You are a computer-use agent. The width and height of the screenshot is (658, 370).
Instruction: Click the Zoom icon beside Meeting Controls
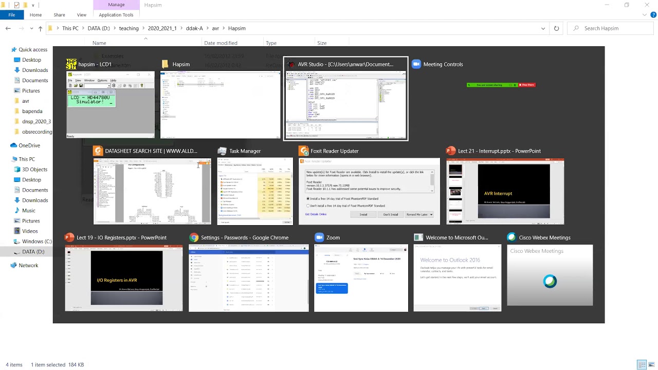coord(416,64)
